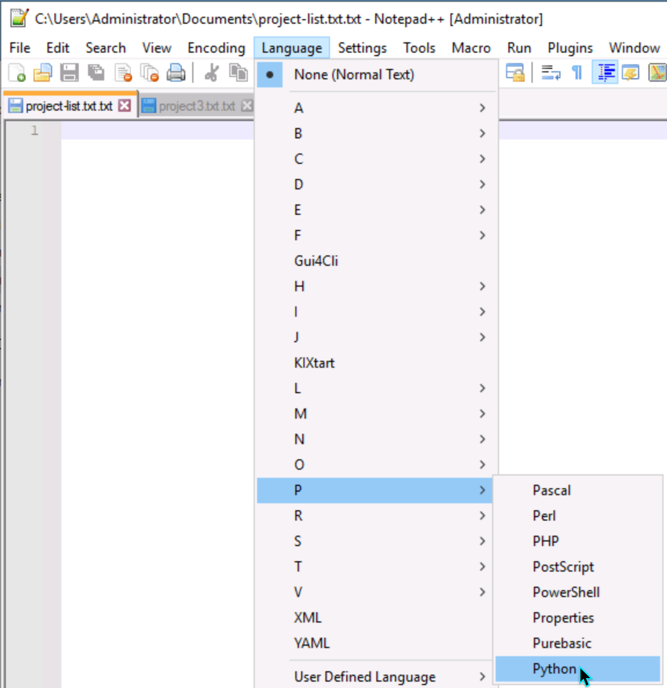Expand the O languages submenu
Image resolution: width=667 pixels, height=688 pixels.
pos(376,464)
